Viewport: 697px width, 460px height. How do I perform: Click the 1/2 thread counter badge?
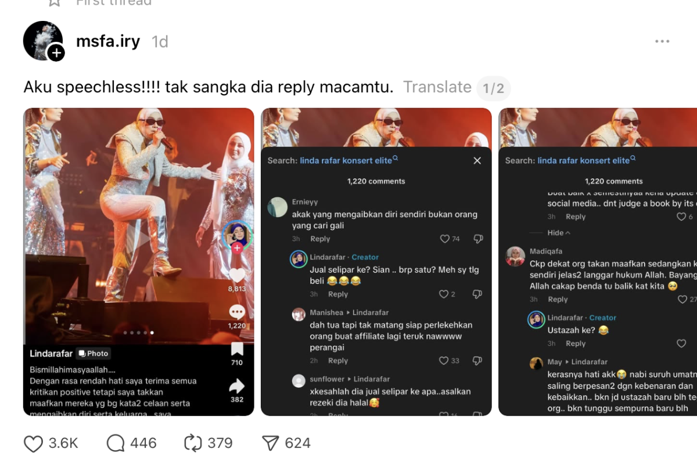(x=494, y=88)
